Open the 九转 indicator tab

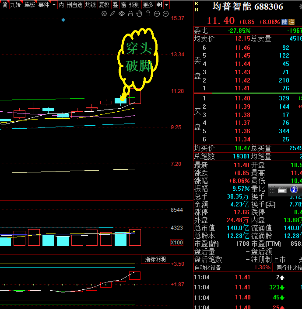[x=15, y=5]
